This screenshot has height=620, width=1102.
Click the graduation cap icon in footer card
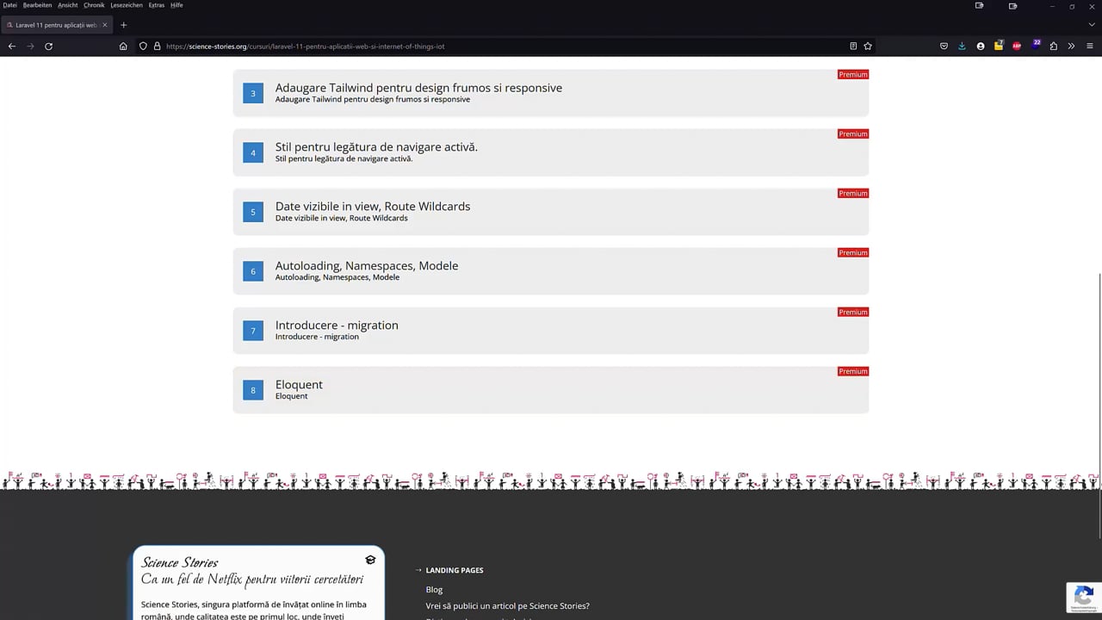[x=370, y=560]
